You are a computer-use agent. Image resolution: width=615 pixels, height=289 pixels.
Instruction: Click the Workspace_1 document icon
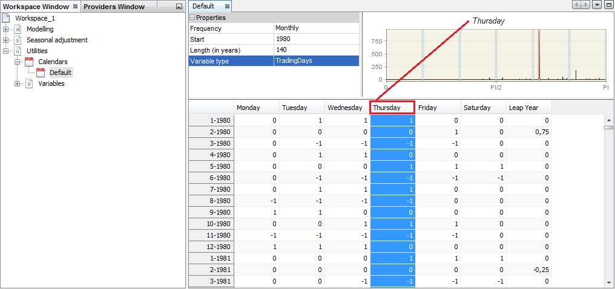[7, 18]
